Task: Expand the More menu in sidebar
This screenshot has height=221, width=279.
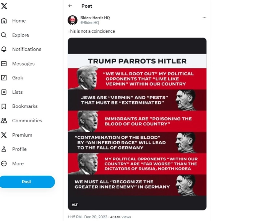Action: [13, 163]
